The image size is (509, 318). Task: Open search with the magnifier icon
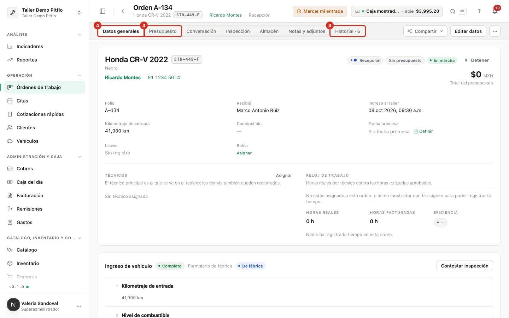click(452, 11)
